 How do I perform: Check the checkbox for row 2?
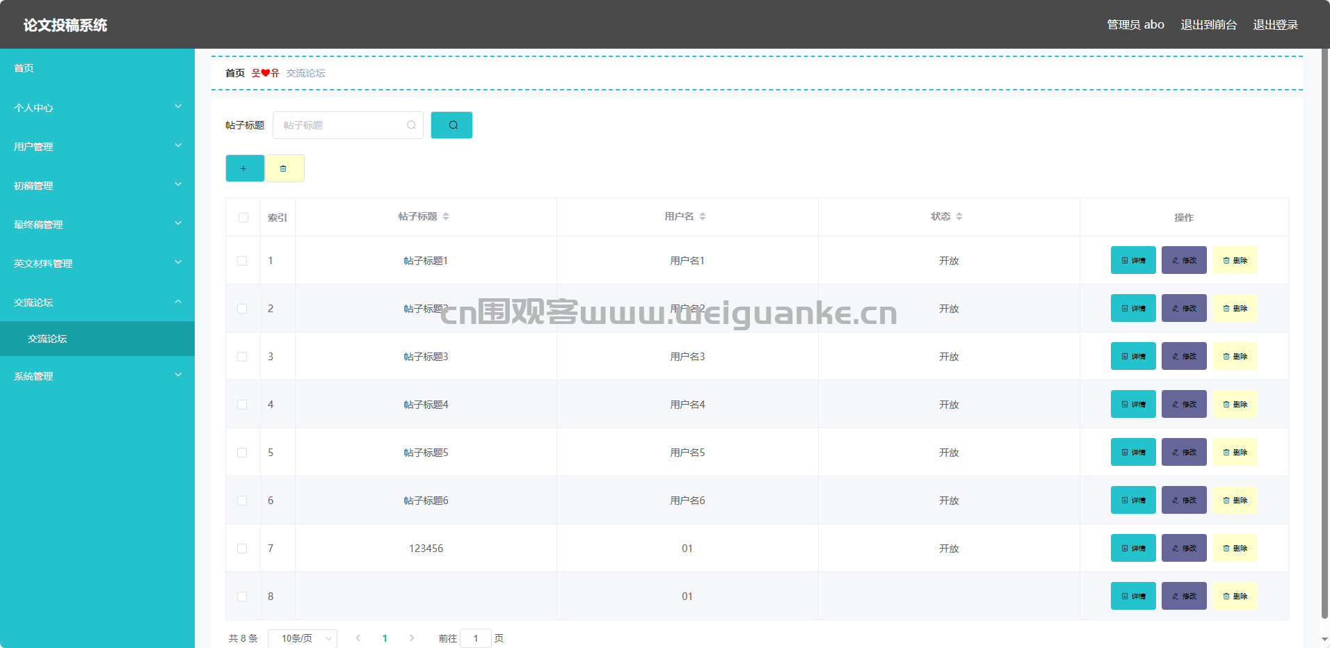click(x=242, y=309)
